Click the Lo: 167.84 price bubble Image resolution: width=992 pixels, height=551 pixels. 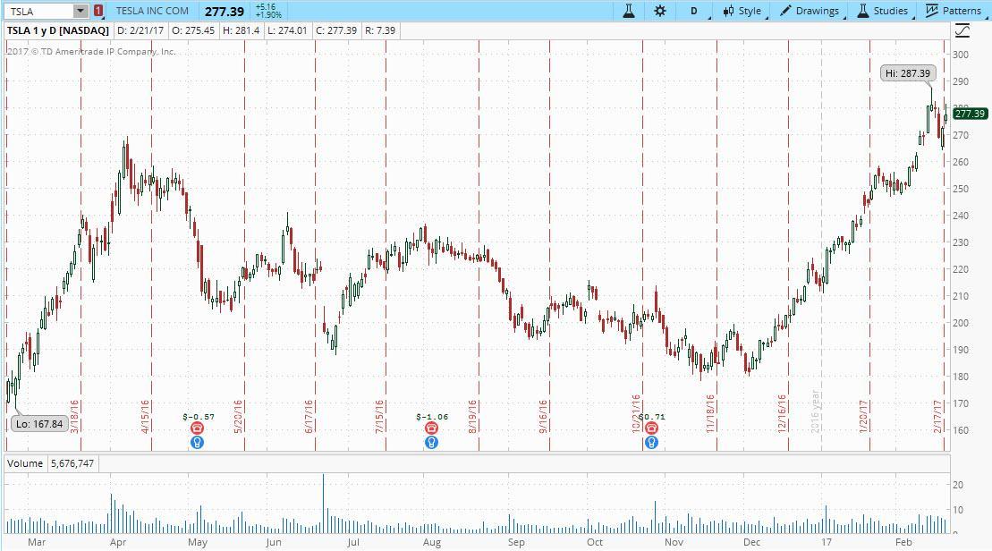[39, 424]
